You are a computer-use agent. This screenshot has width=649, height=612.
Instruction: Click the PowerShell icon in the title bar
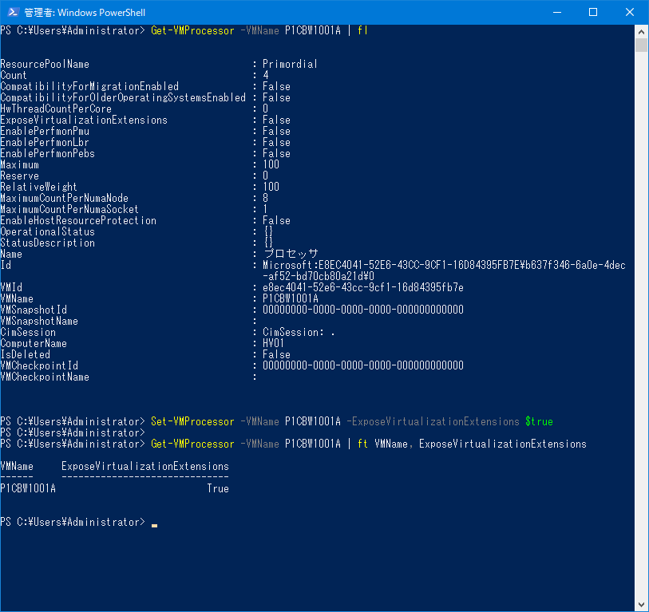point(11,12)
